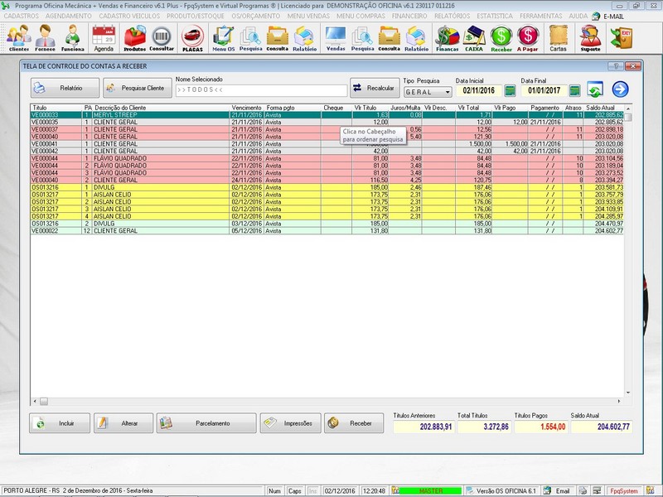
Task: Click the Impressões button
Action: pyautogui.click(x=291, y=423)
